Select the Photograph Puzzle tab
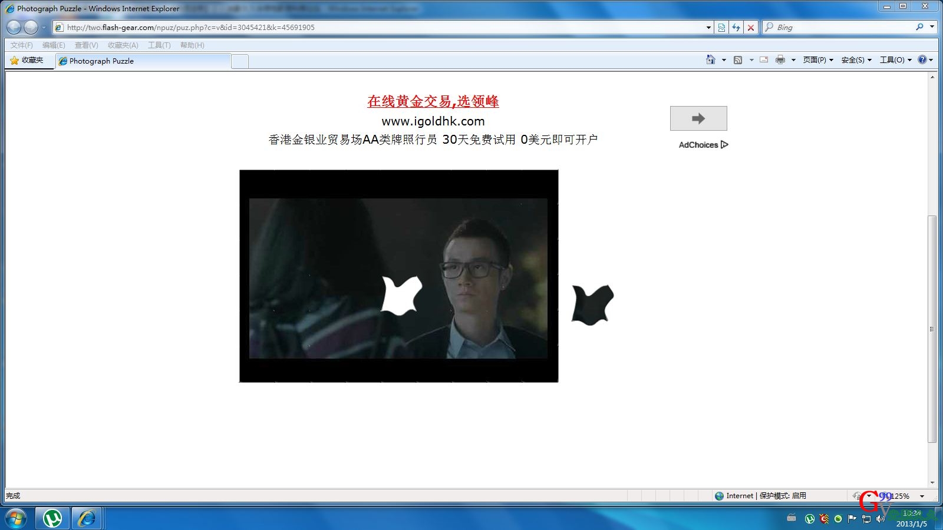 (x=143, y=61)
